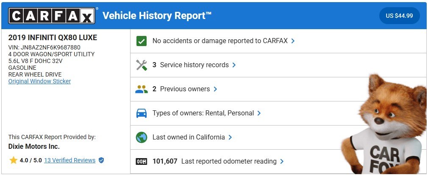
Task: Click the green no-accidents checkmark icon
Action: [x=142, y=41]
